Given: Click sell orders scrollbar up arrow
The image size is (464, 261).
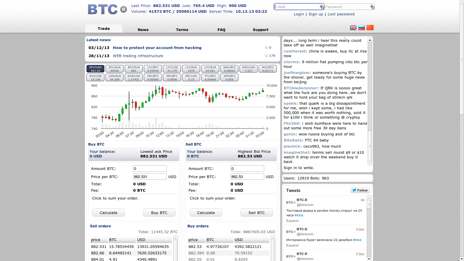Looking at the screenshot, I should click(x=175, y=238).
